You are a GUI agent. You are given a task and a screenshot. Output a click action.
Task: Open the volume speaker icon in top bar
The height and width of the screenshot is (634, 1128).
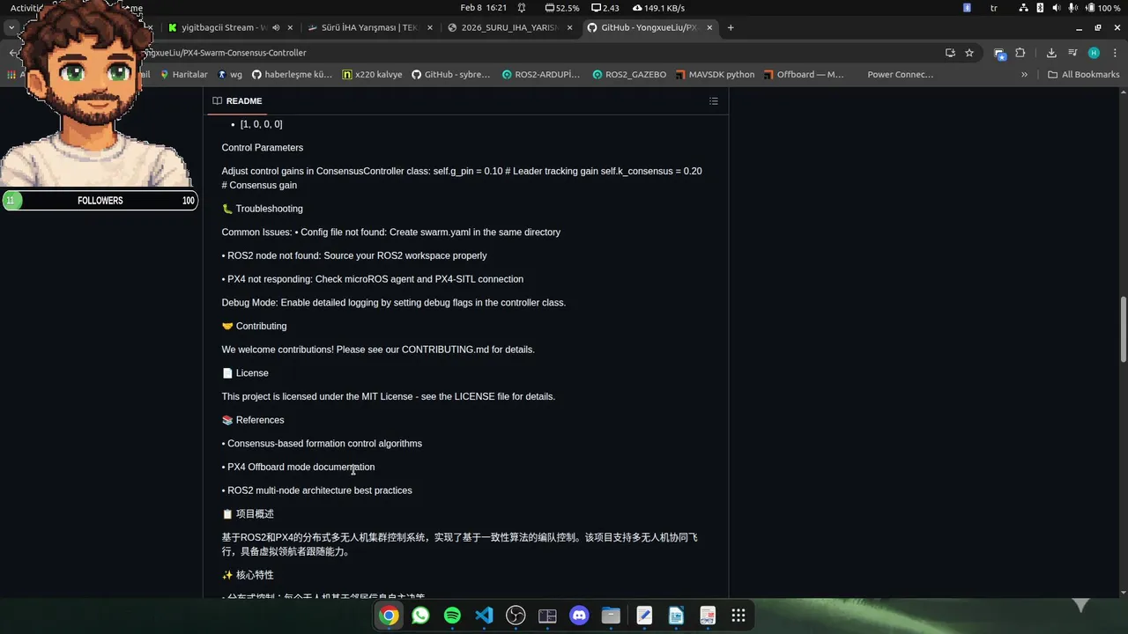click(x=1056, y=8)
